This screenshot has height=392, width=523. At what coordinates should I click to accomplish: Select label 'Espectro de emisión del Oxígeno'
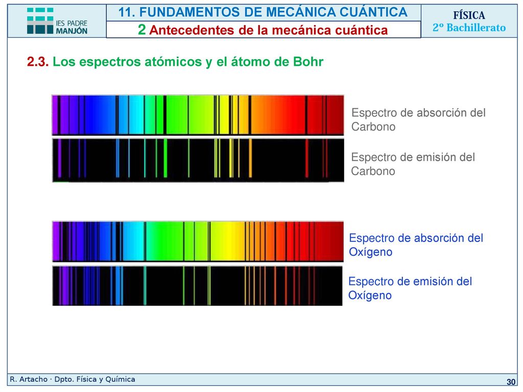pos(410,288)
